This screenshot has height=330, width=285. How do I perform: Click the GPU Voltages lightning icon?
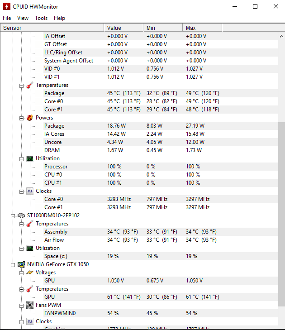[x=29, y=273]
